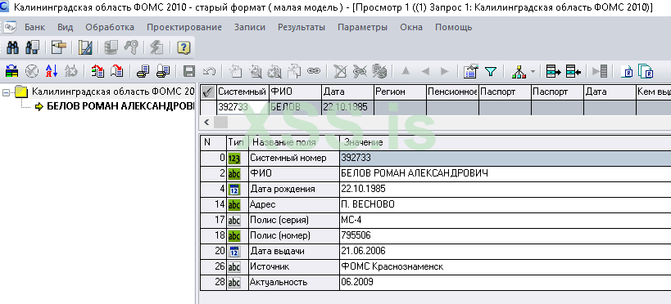Click the Системный column header
The image size is (671, 304).
(x=243, y=92)
